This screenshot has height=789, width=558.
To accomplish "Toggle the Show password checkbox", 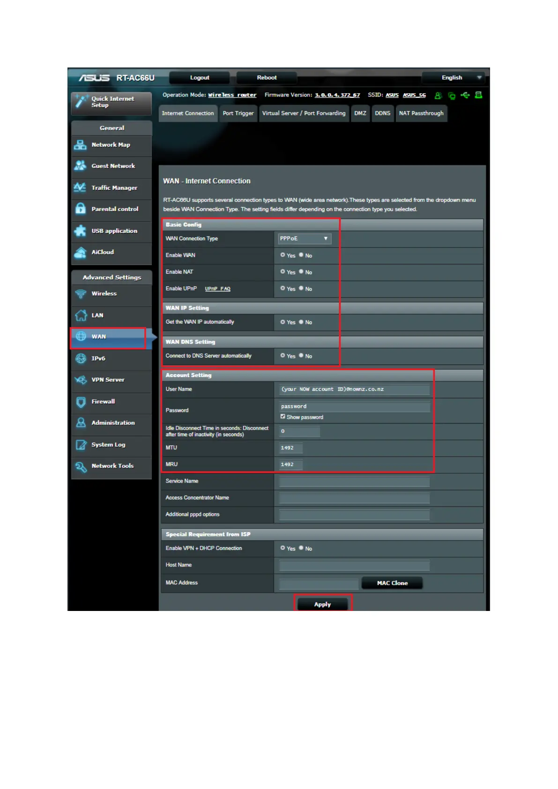I will click(x=283, y=417).
